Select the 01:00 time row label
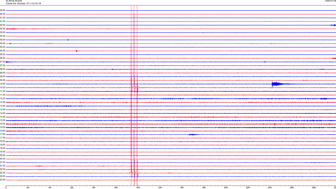Viewport: 336px width, 189px height. (x=3, y=18)
